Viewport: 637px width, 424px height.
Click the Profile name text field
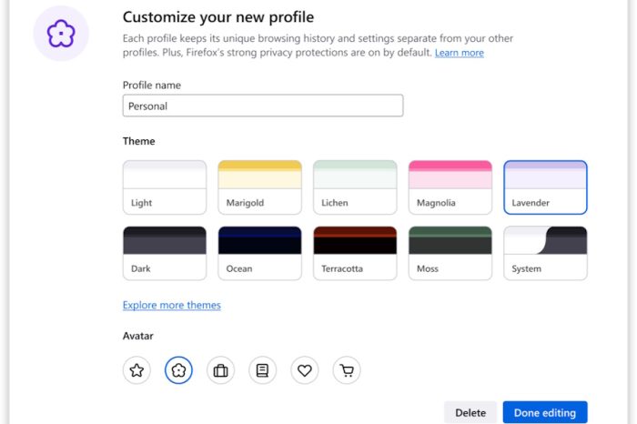pos(263,106)
